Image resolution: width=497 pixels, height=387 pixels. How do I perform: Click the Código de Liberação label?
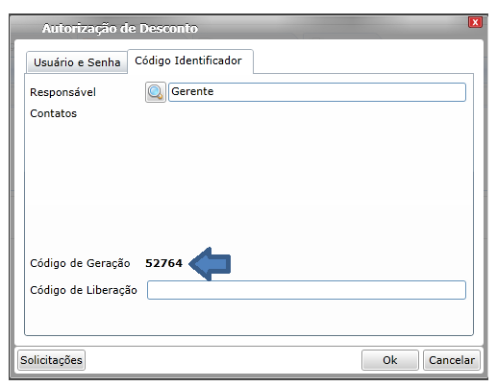click(84, 290)
